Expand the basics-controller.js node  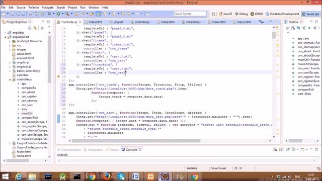pos(10,71)
